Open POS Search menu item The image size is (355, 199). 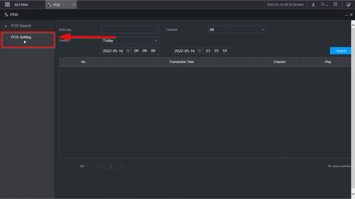[x=21, y=26]
